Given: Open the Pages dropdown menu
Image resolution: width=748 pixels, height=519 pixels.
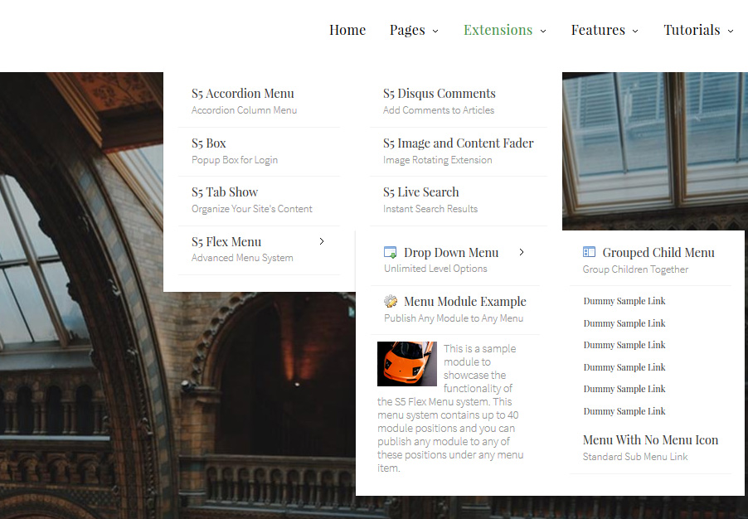Looking at the screenshot, I should [x=413, y=31].
